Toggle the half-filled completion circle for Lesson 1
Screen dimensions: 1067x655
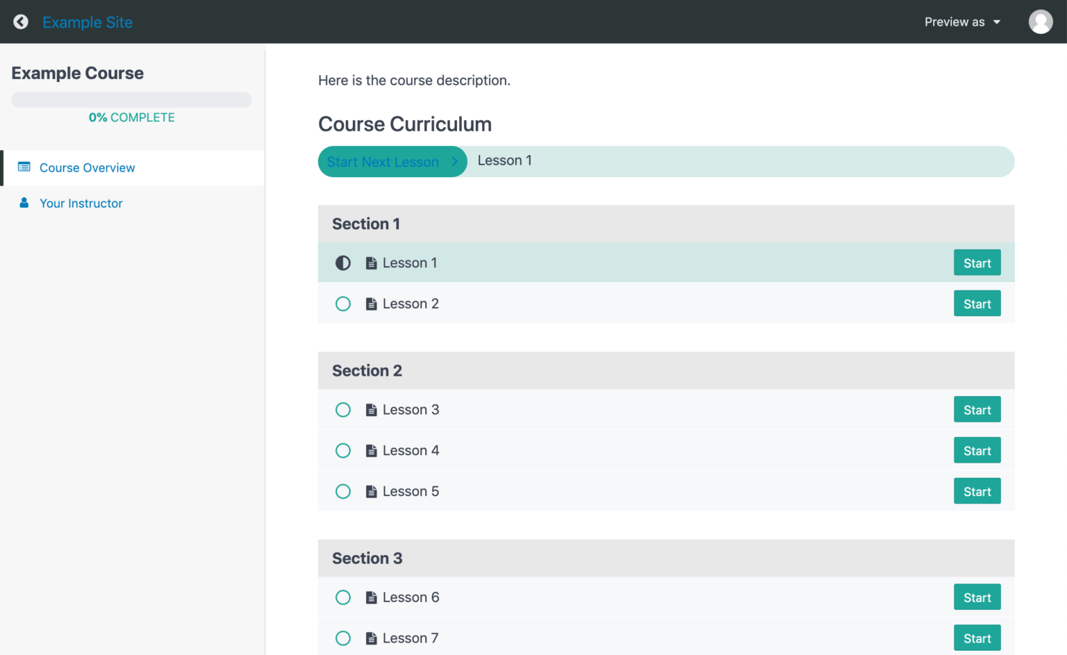pos(343,263)
